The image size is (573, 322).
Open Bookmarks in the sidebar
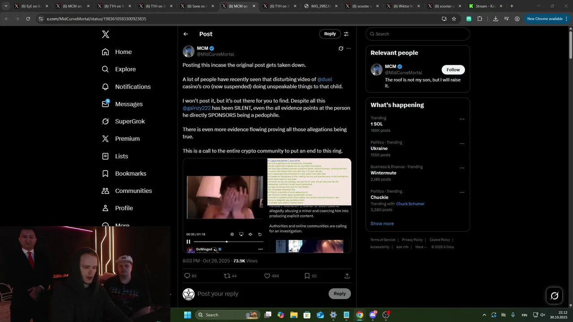[124, 174]
